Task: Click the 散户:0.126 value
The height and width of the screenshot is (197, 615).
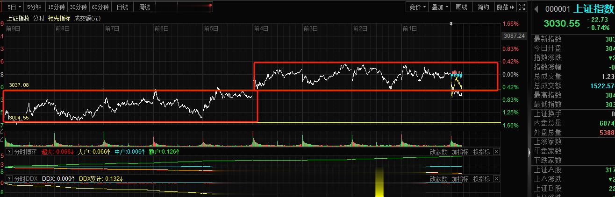Action: pos(164,152)
